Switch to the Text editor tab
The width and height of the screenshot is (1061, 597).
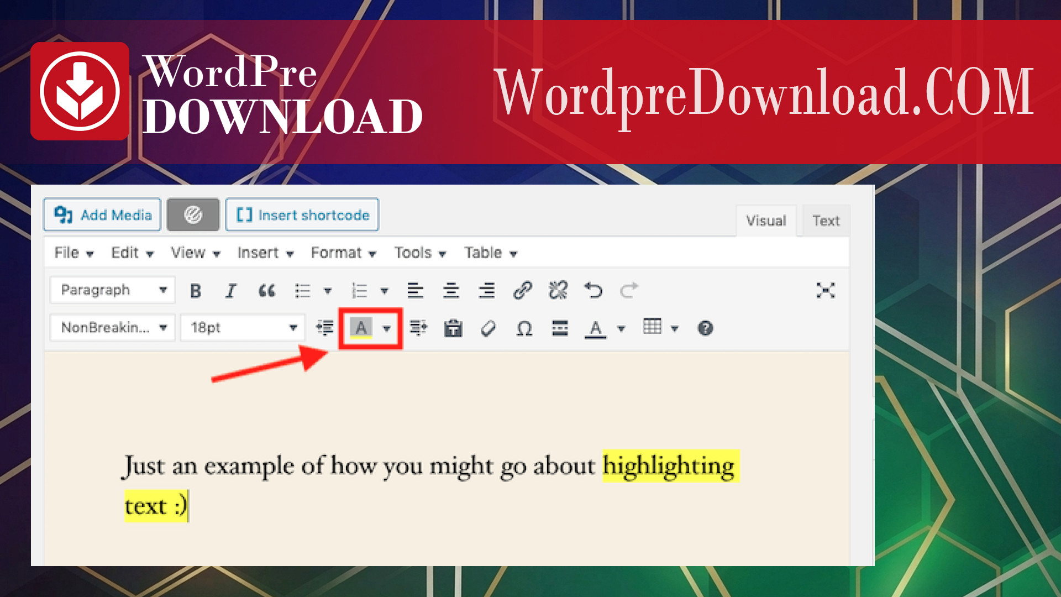click(826, 221)
